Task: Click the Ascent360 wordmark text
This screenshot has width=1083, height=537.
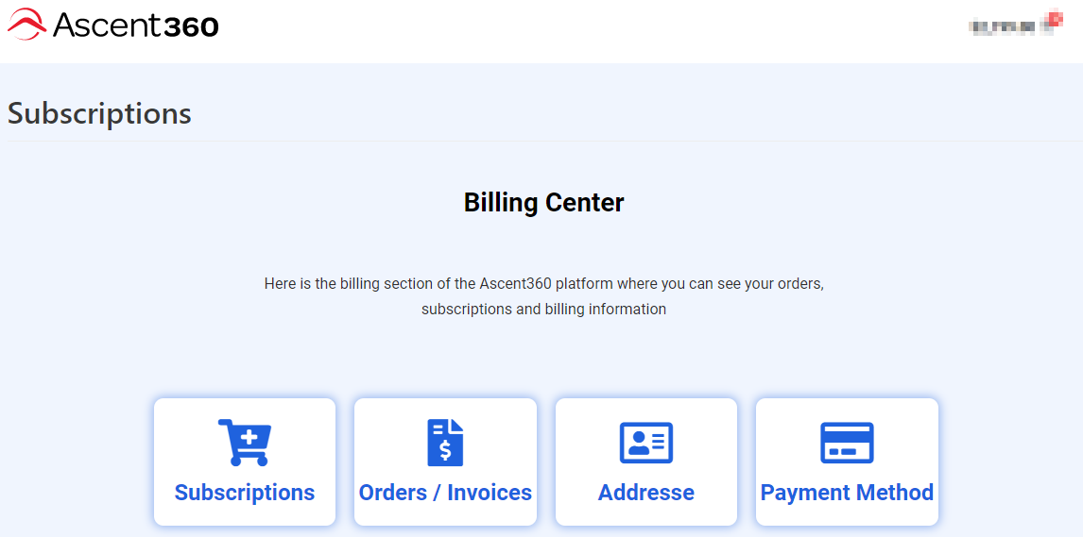Action: coord(136,25)
